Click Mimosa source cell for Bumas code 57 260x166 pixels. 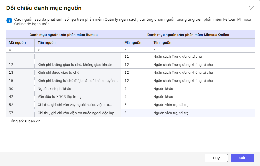[171, 113]
